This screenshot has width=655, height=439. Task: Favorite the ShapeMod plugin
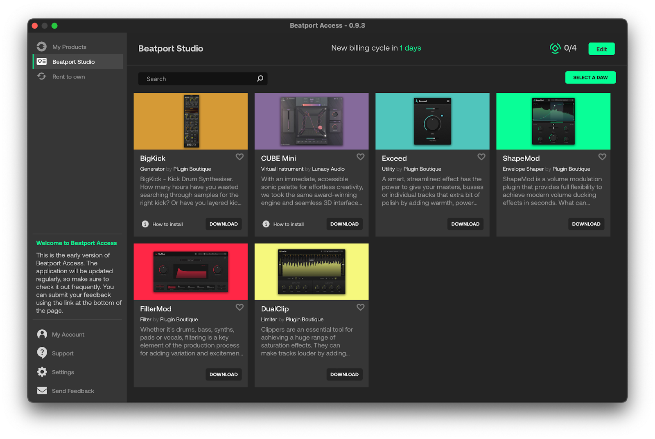[x=602, y=157]
